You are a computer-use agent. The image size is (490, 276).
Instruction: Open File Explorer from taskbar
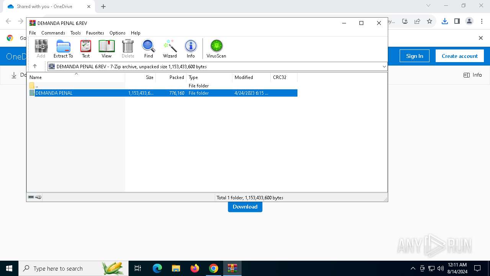click(176, 268)
